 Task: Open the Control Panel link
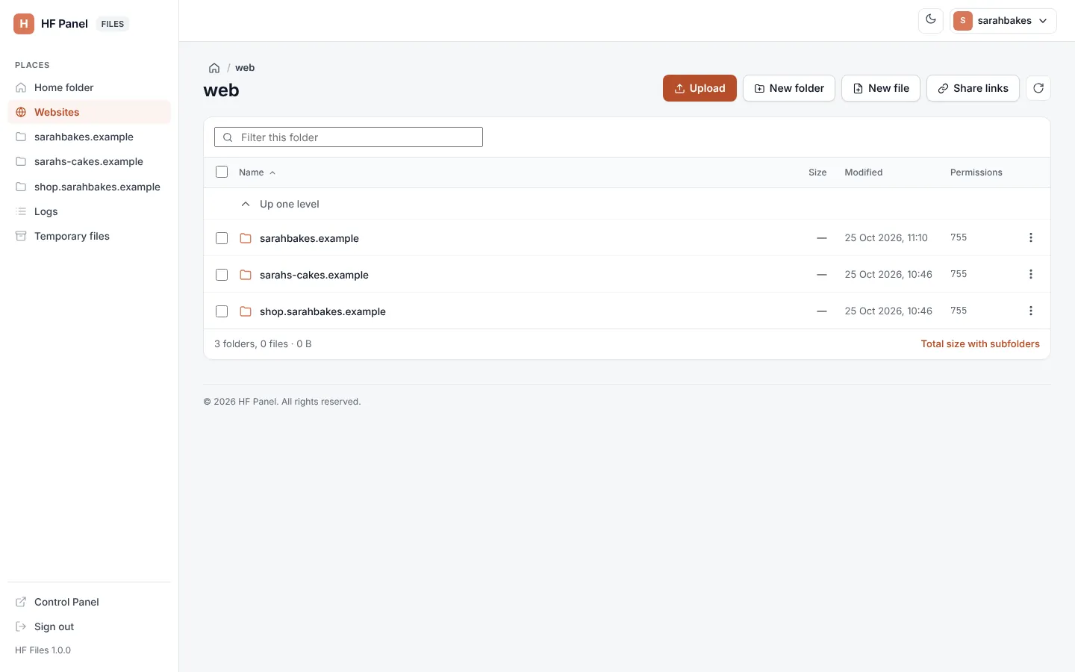pos(89,602)
